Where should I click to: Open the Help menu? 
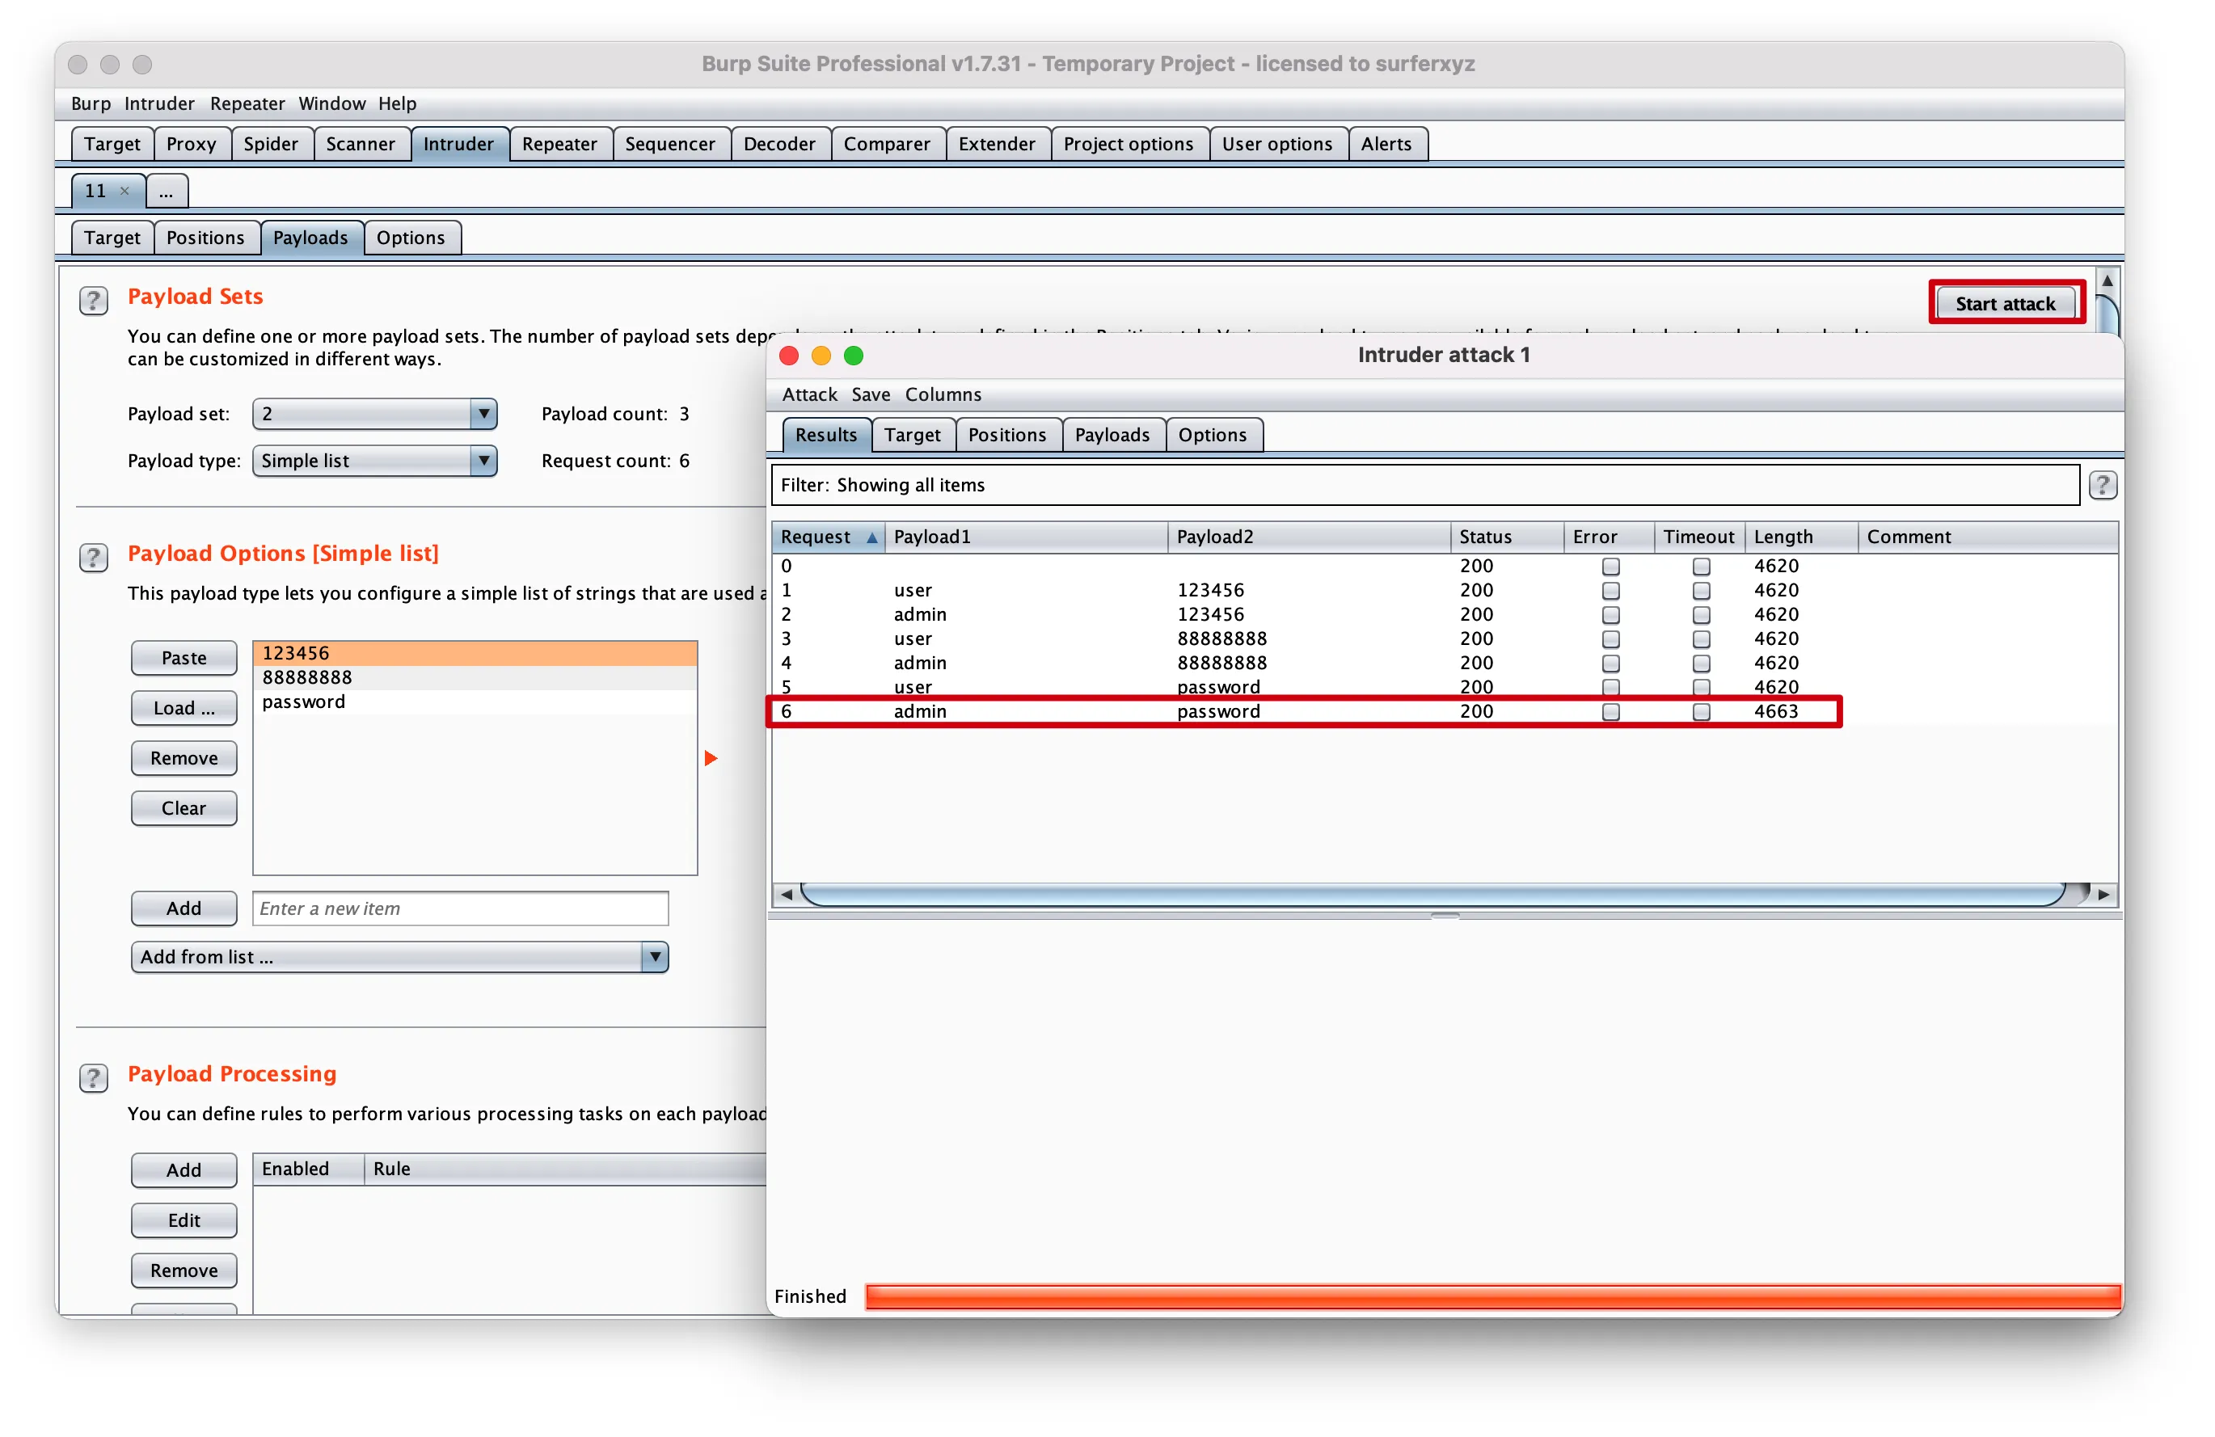point(396,103)
